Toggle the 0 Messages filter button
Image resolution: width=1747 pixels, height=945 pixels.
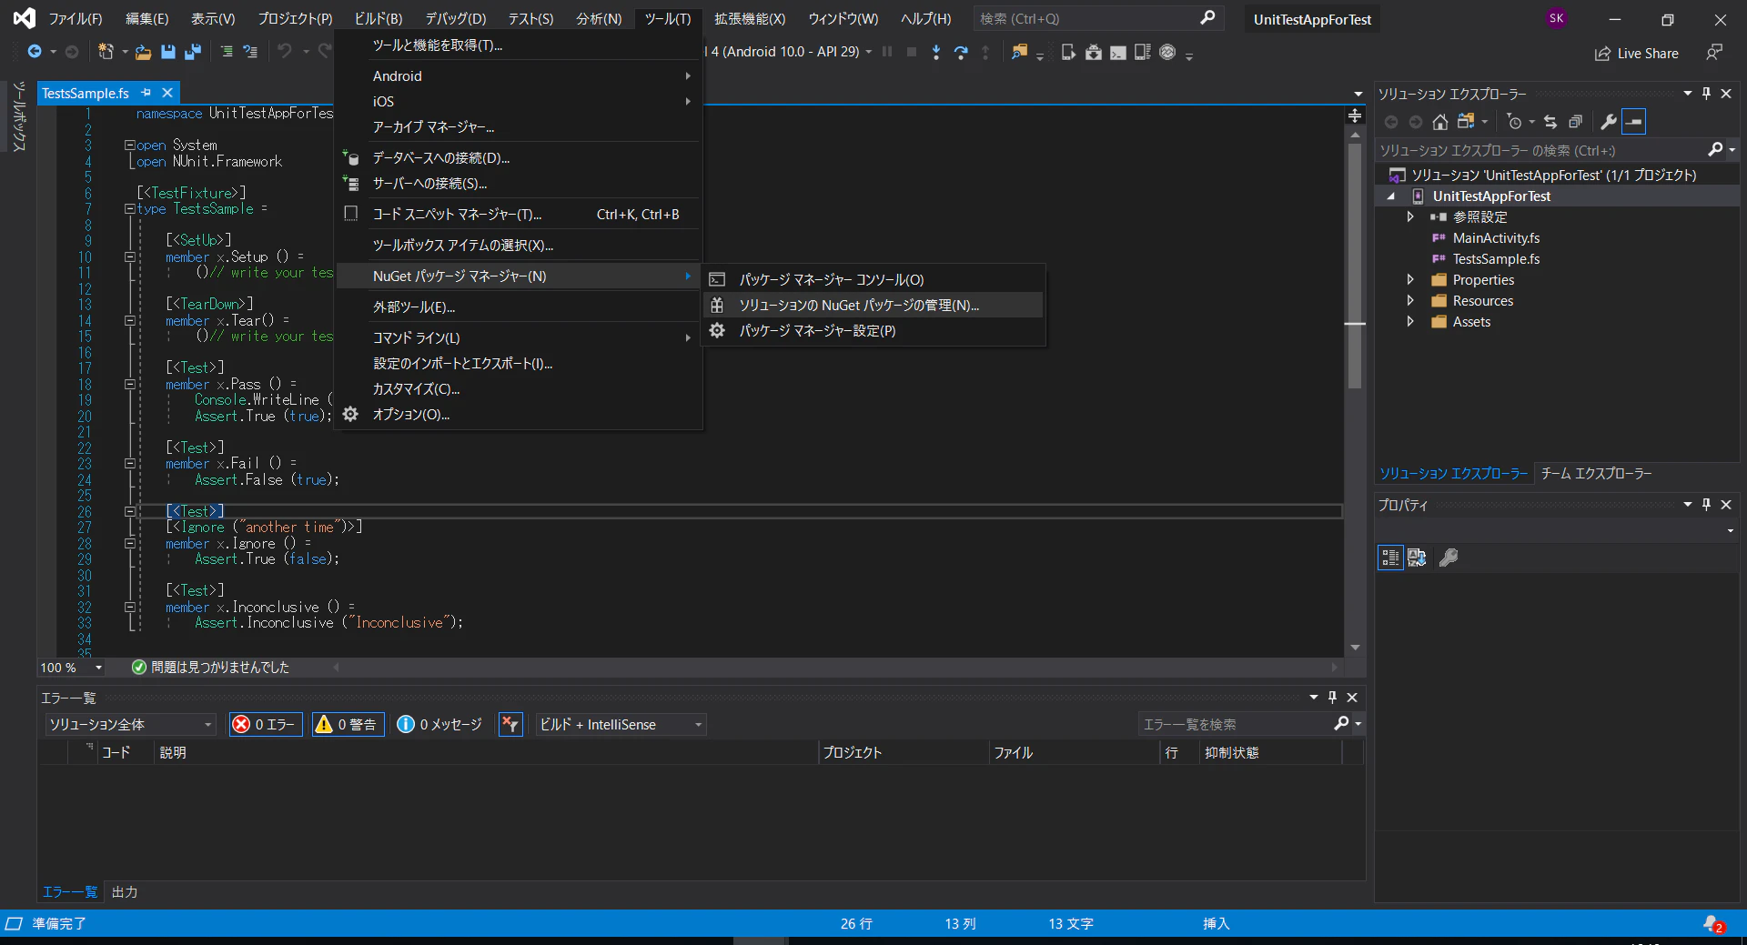click(x=440, y=724)
